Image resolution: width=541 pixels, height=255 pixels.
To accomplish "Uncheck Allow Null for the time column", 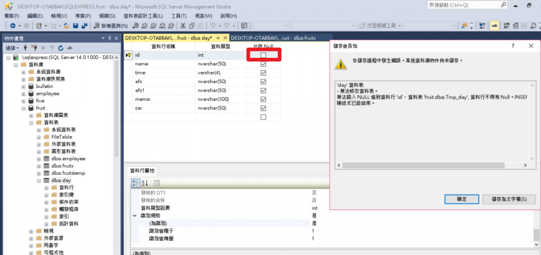I will tap(263, 73).
